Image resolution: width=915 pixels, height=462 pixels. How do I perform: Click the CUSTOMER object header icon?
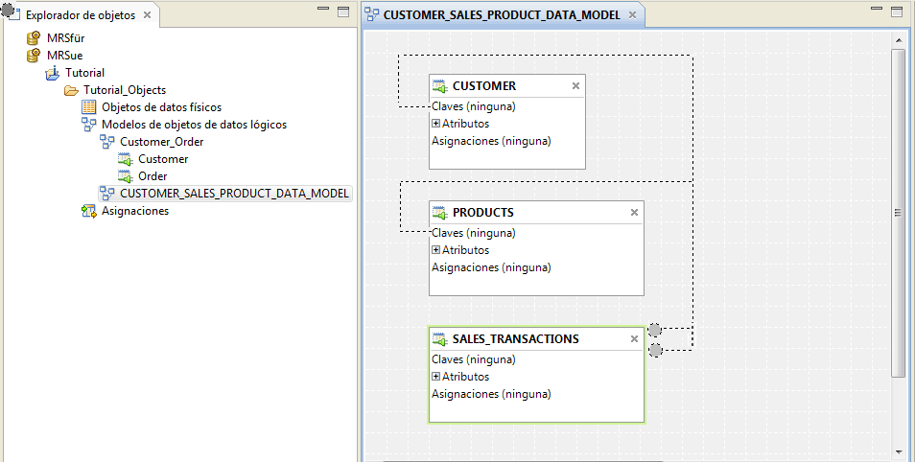click(x=440, y=86)
